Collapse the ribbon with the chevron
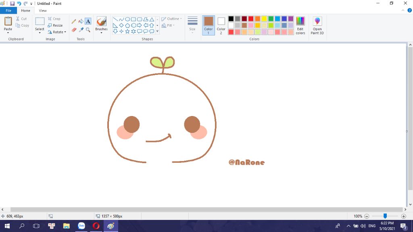The height and width of the screenshot is (232, 413). click(x=403, y=10)
